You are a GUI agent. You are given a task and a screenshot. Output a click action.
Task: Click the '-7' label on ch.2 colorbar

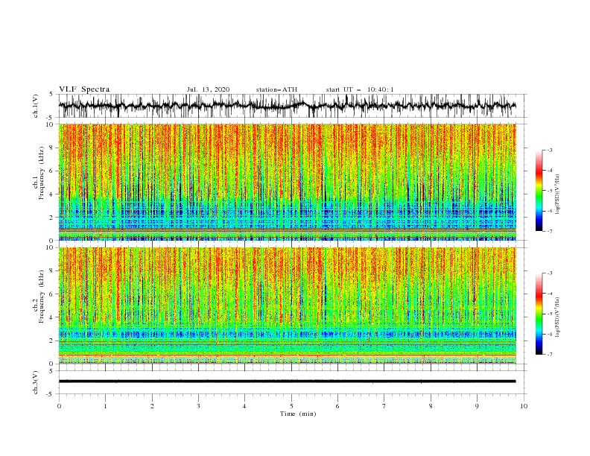pyautogui.click(x=550, y=355)
